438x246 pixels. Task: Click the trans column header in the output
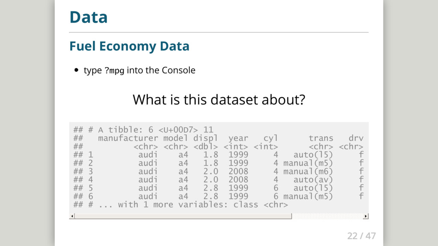[x=321, y=138]
